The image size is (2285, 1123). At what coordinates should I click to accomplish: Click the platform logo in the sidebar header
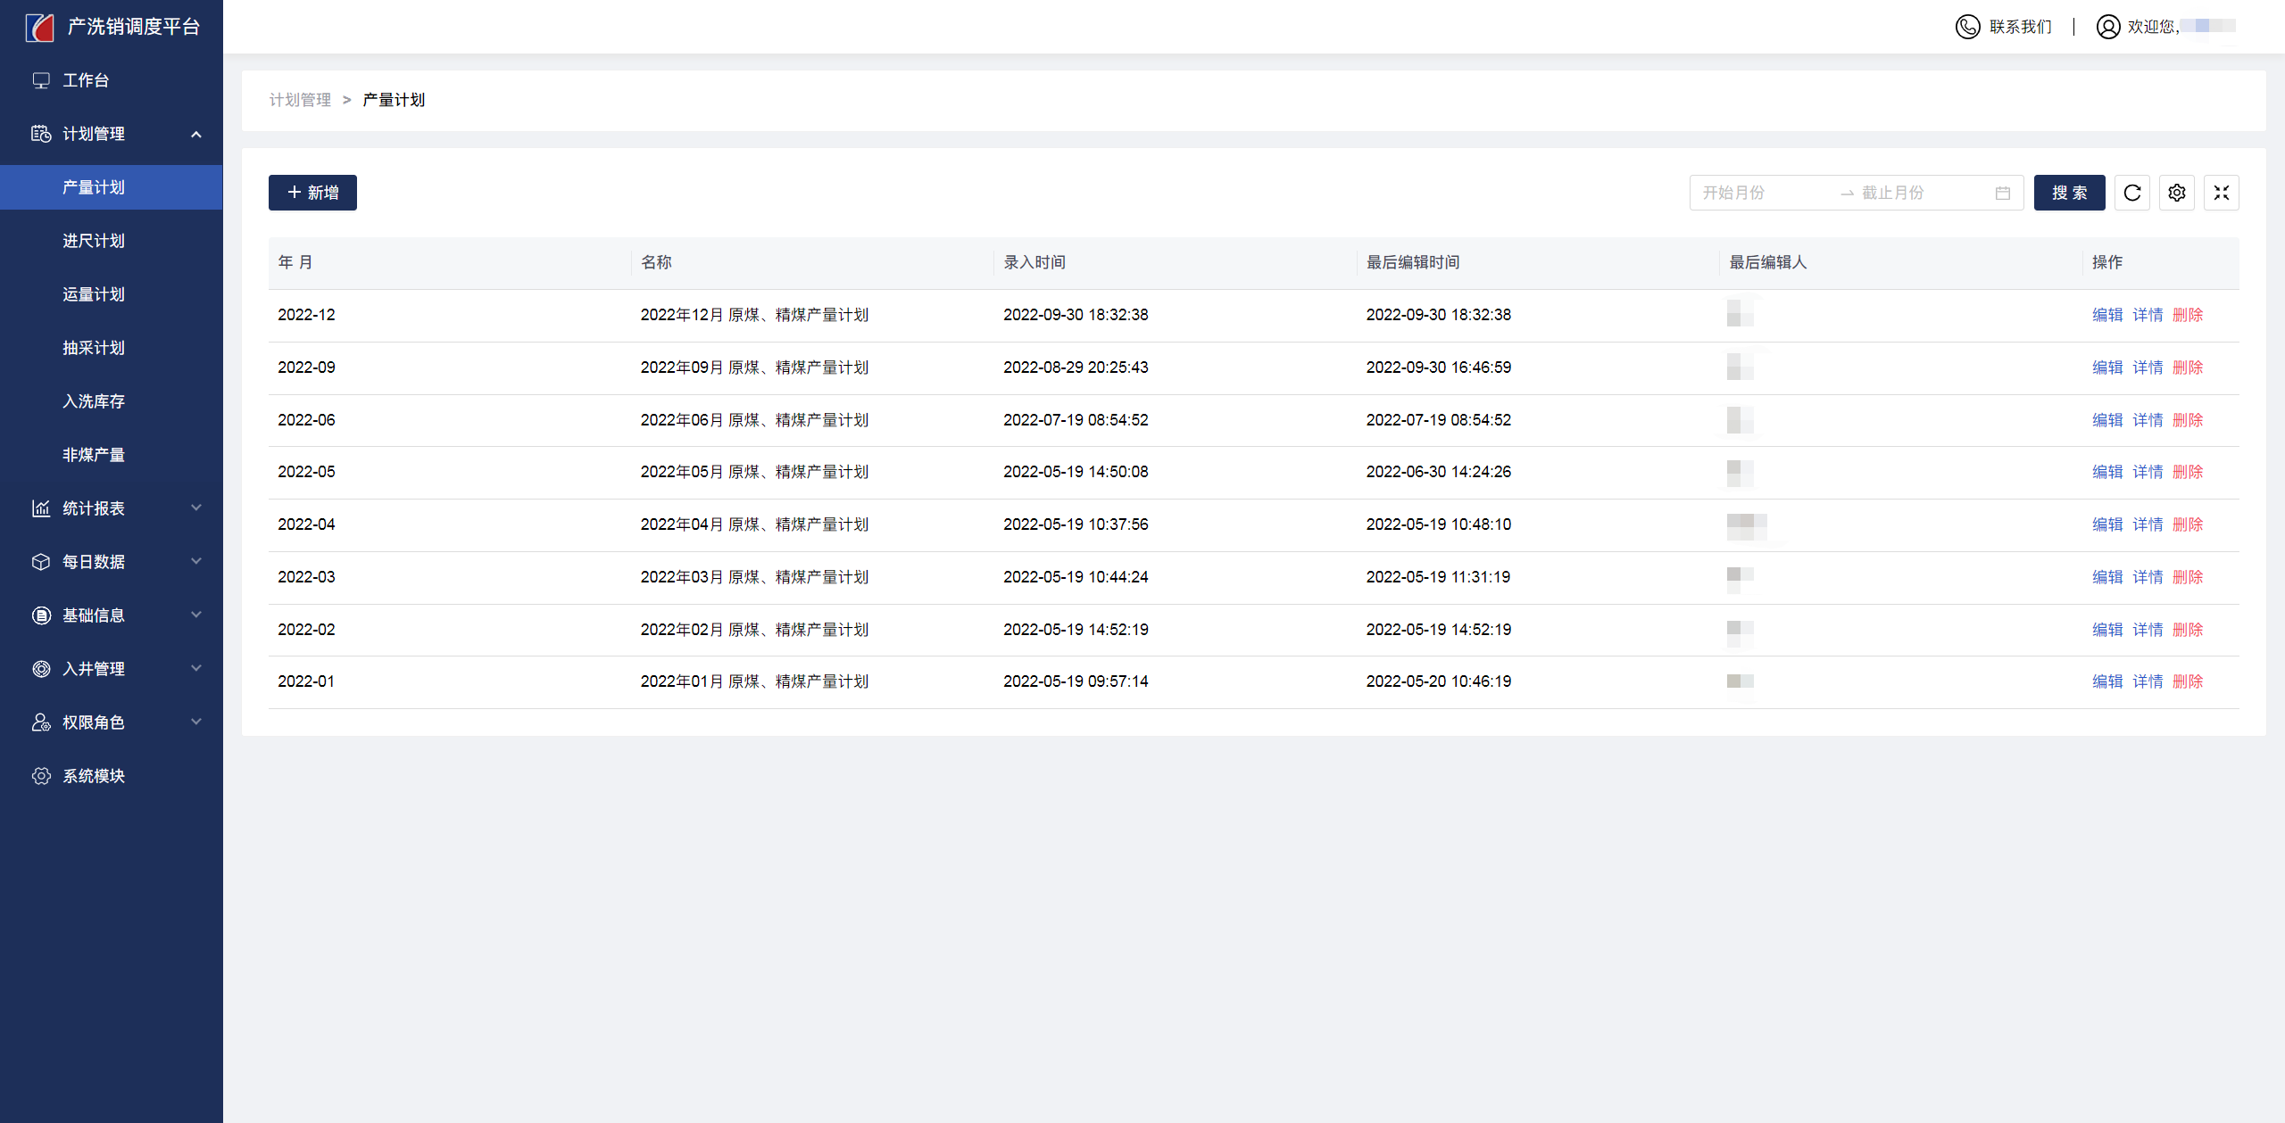click(39, 27)
